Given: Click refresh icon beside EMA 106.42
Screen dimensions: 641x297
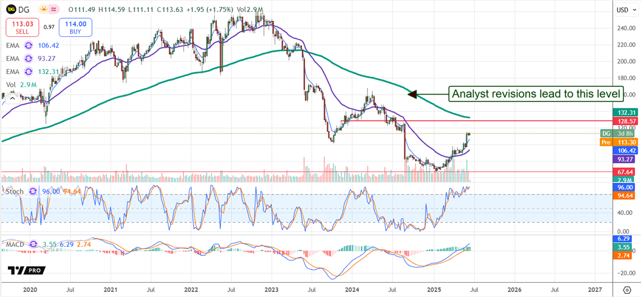Looking at the screenshot, I should pos(28,46).
